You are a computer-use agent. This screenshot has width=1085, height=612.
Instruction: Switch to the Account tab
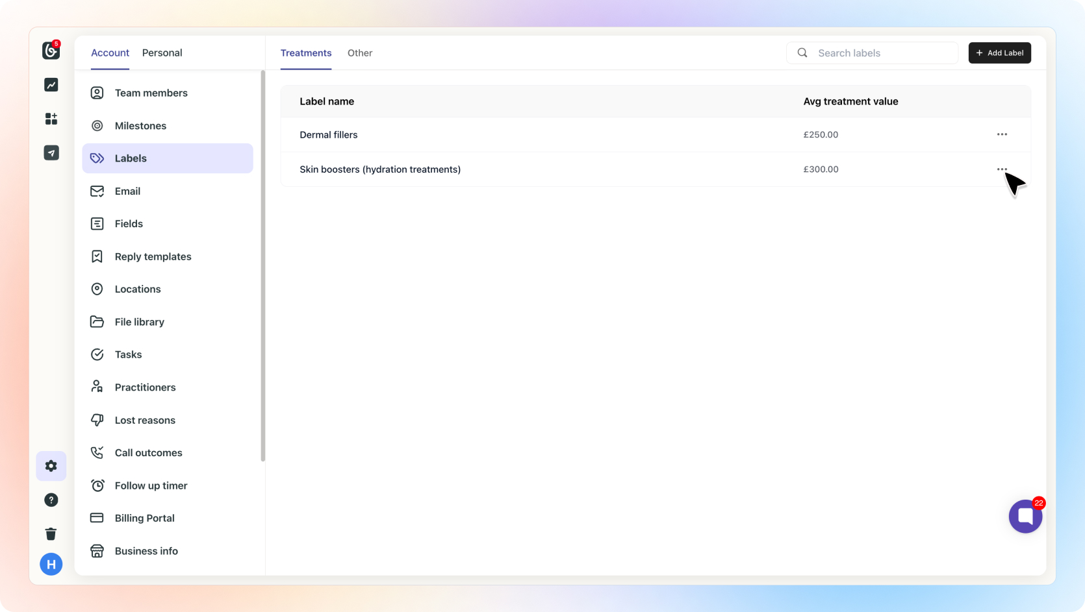click(110, 53)
